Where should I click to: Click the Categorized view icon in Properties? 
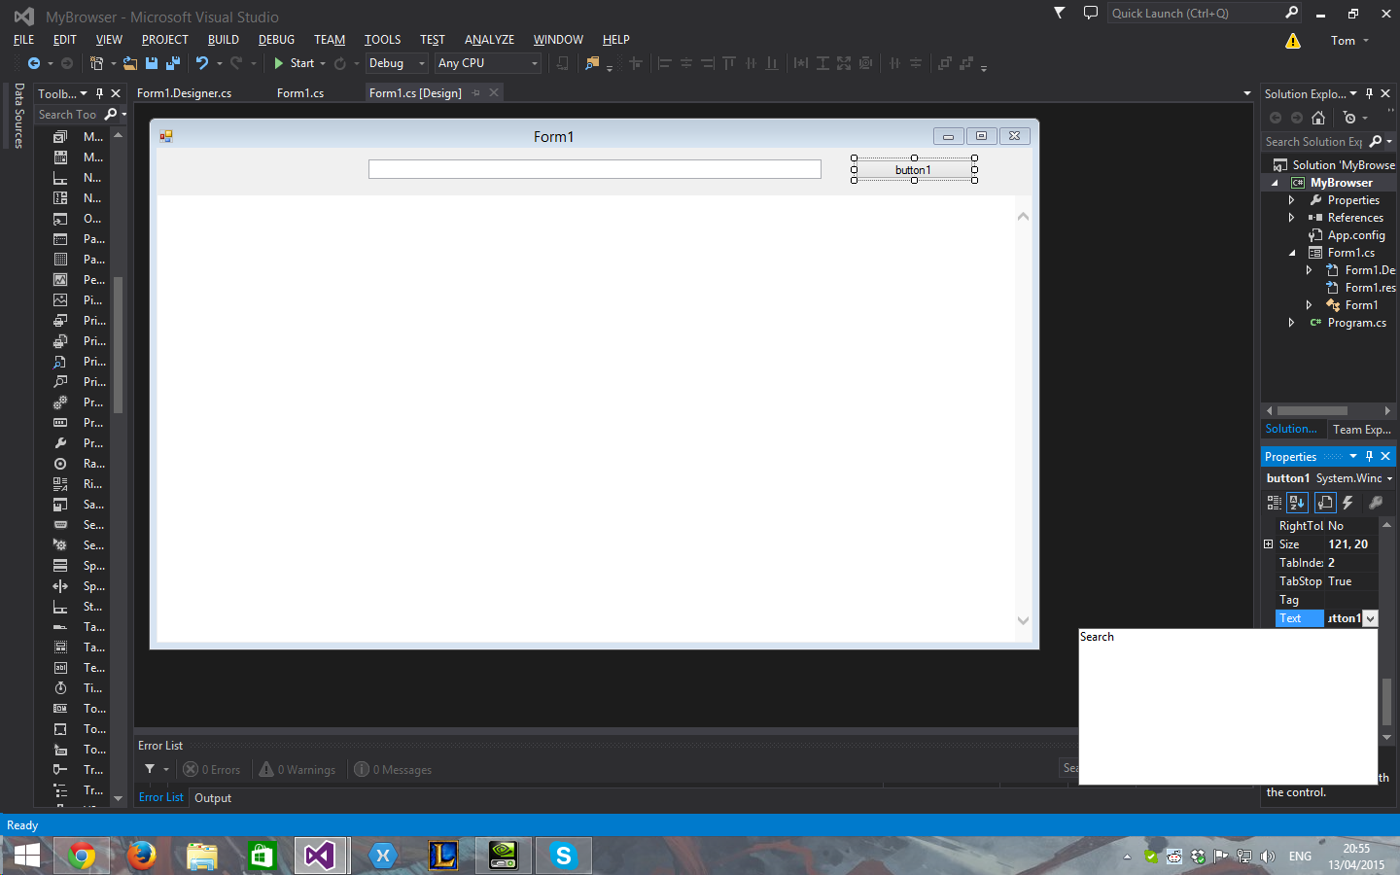pyautogui.click(x=1274, y=503)
